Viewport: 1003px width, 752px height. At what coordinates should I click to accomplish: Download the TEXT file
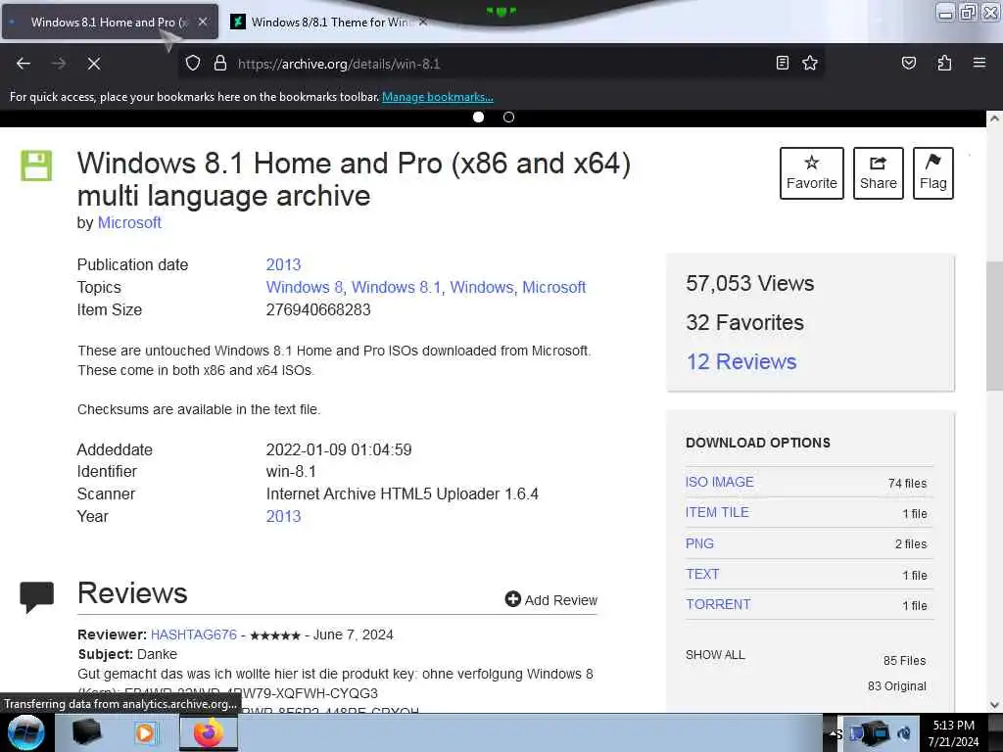coord(702,574)
